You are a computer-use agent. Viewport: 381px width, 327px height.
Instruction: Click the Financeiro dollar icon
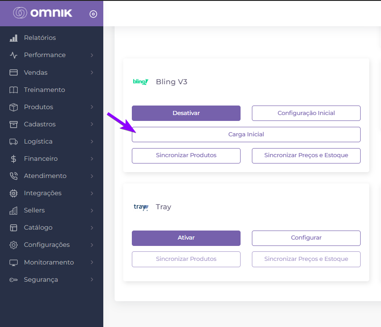pos(14,159)
